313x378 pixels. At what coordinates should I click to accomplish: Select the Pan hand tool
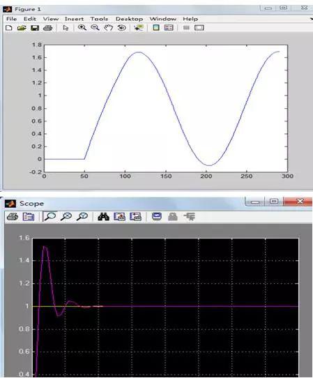coord(109,28)
